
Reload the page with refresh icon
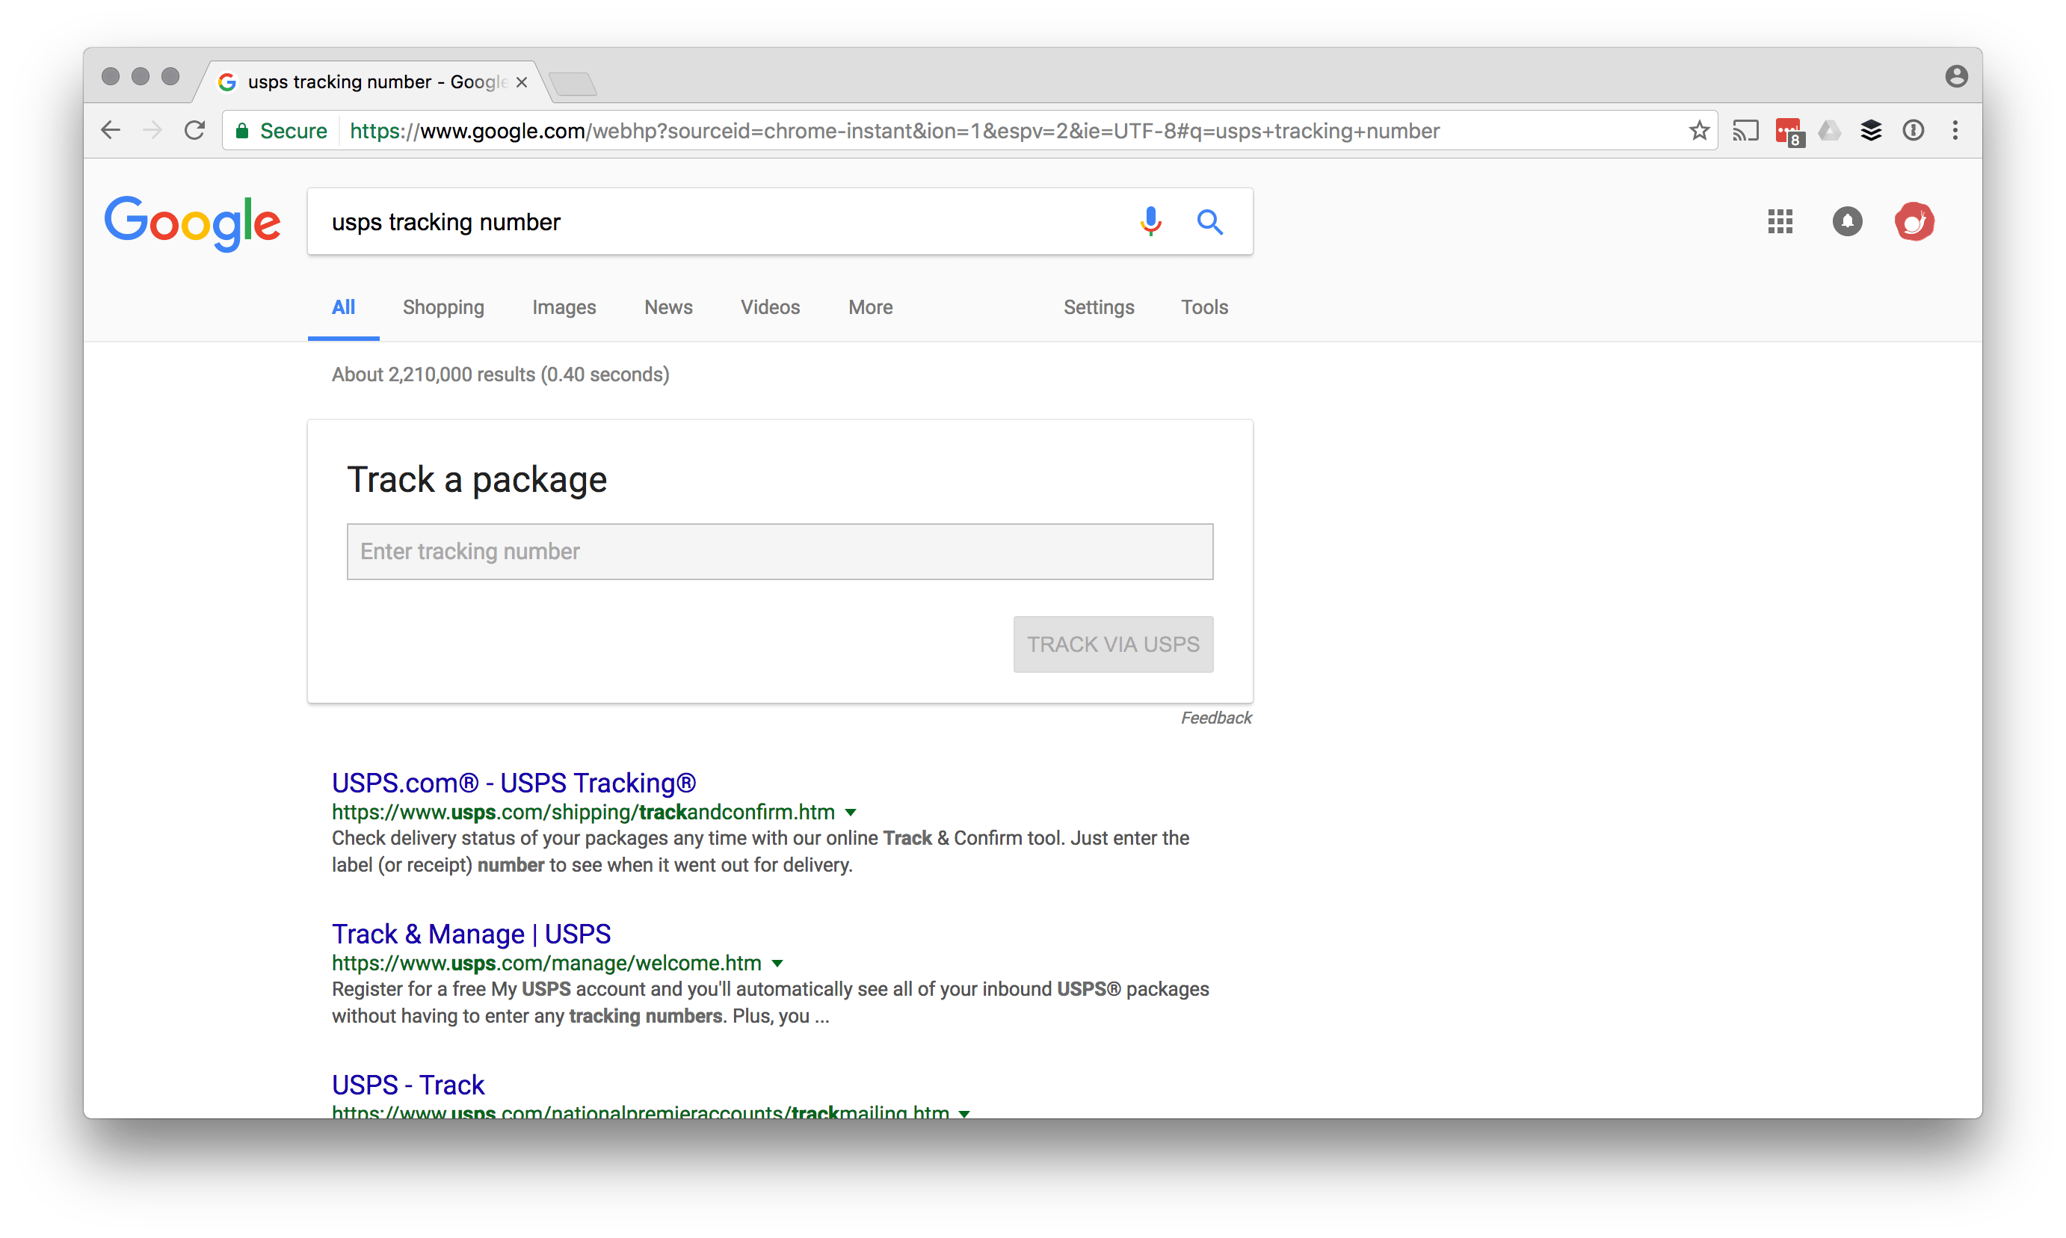(x=194, y=131)
